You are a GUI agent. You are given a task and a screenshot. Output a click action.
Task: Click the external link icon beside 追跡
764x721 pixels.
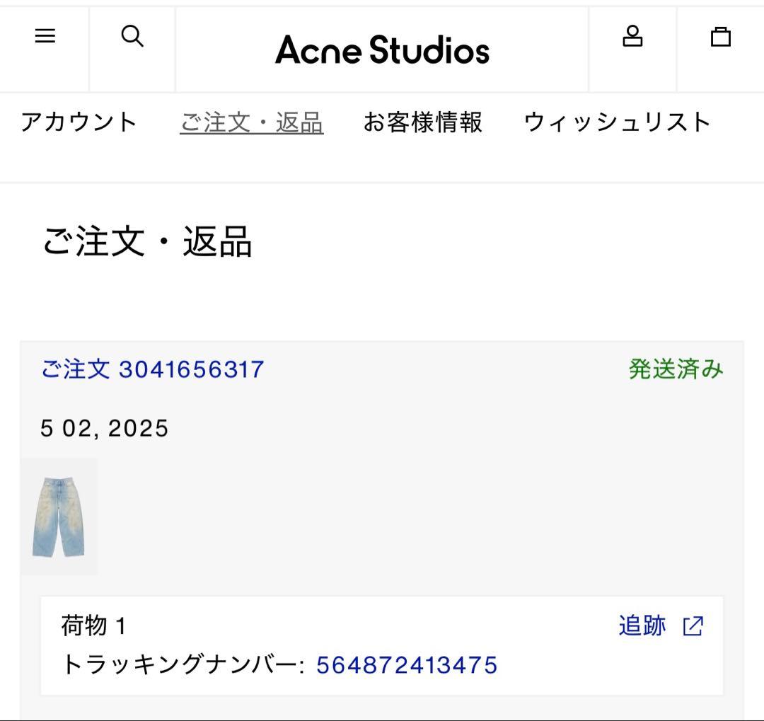coord(694,626)
